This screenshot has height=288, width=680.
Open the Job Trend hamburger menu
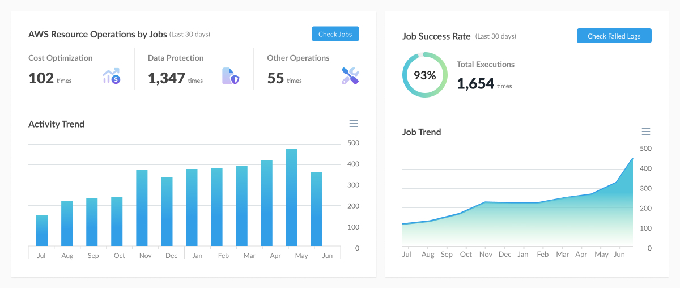click(x=645, y=132)
